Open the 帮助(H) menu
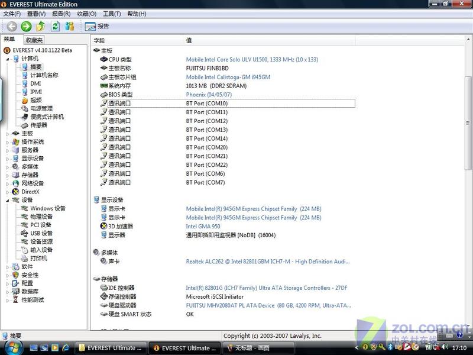The width and height of the screenshot is (473, 355). [x=137, y=14]
